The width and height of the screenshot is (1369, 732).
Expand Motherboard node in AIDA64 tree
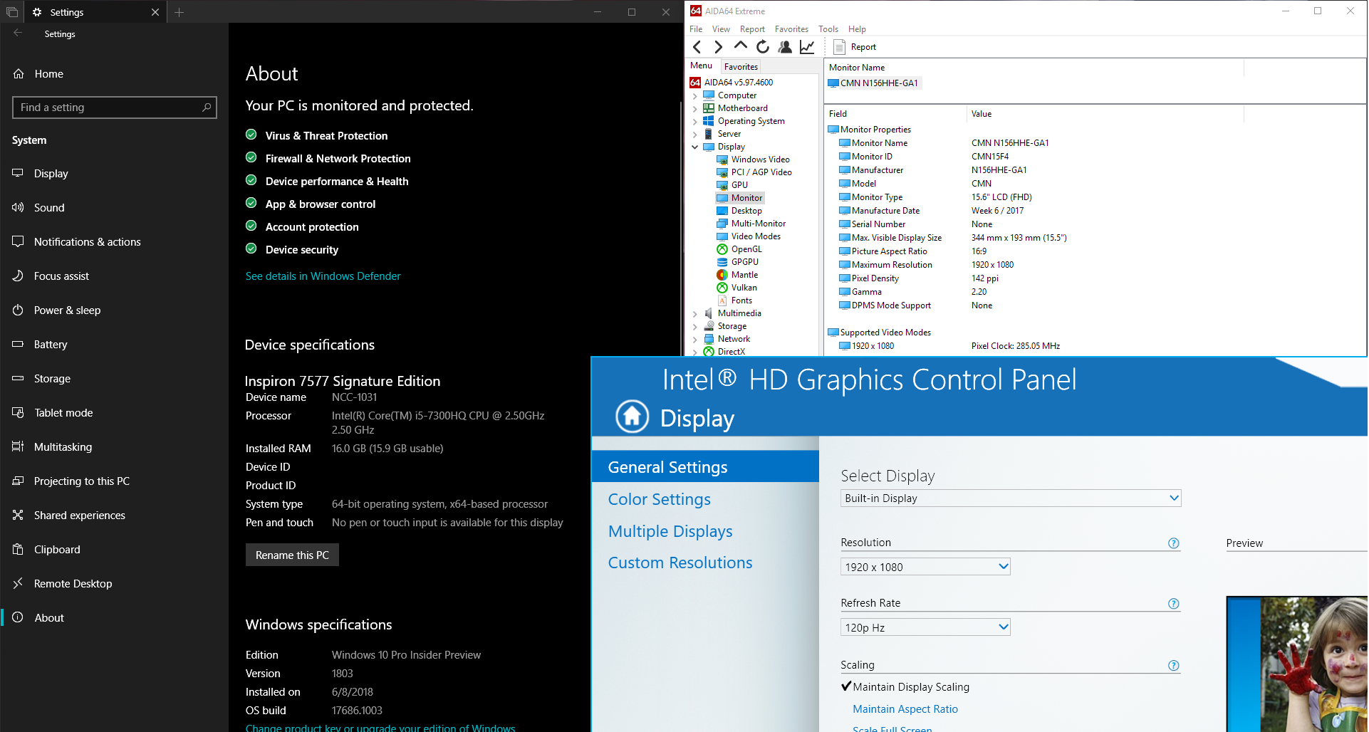(x=695, y=108)
